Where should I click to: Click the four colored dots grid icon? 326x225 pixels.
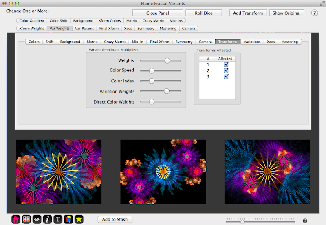coord(26,219)
